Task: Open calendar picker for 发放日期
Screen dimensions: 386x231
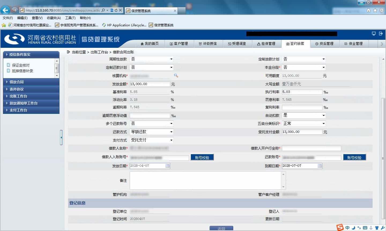Action: pos(168,166)
